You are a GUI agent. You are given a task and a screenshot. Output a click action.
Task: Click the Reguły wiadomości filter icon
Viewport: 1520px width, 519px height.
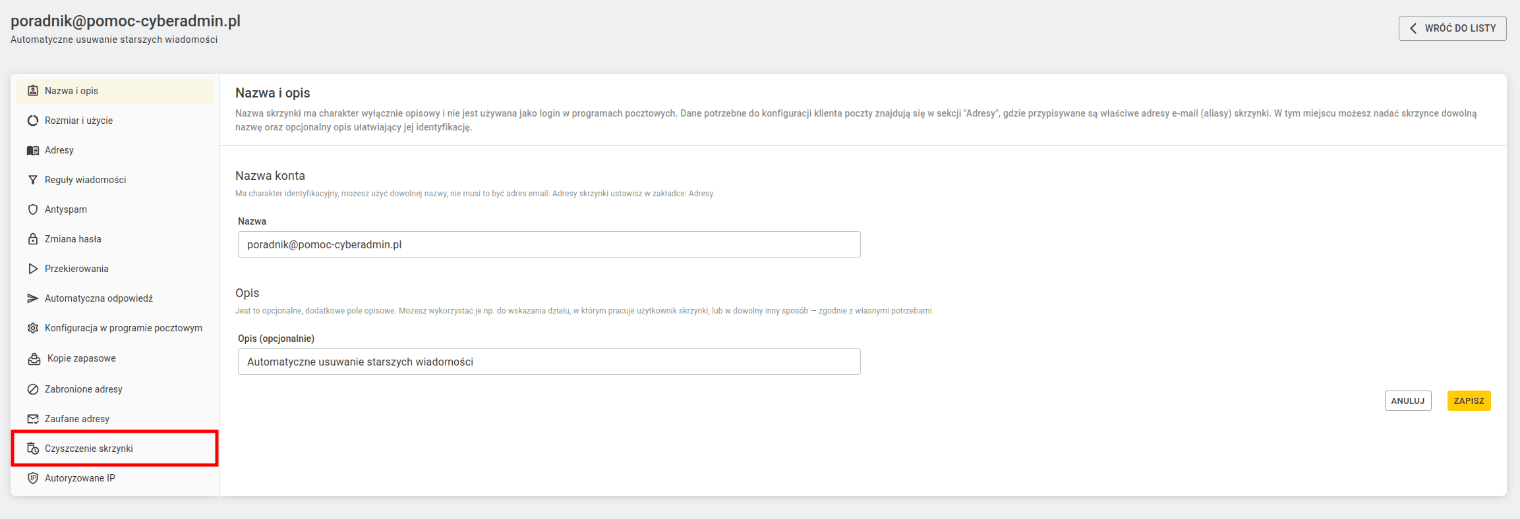[x=33, y=180]
